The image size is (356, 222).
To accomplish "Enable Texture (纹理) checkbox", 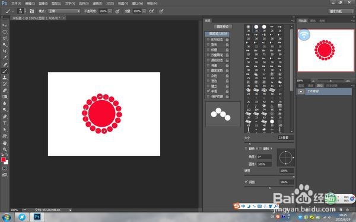I will tap(208, 50).
